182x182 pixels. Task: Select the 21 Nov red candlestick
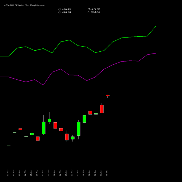(55, 126)
